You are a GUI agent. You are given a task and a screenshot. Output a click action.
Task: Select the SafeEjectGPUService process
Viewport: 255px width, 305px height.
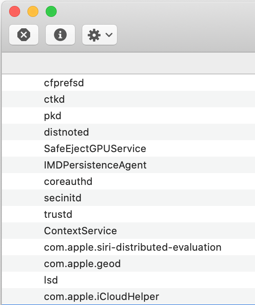(x=128, y=148)
